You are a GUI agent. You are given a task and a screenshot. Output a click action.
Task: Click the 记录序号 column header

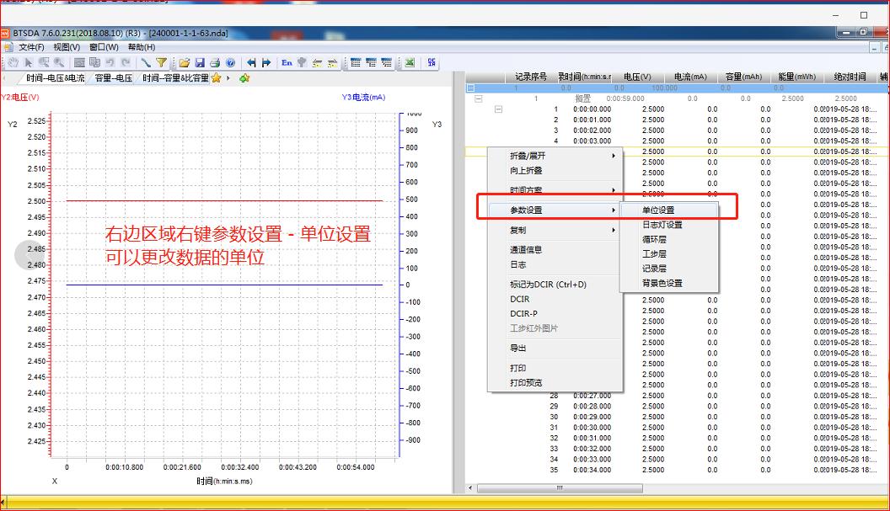[531, 77]
